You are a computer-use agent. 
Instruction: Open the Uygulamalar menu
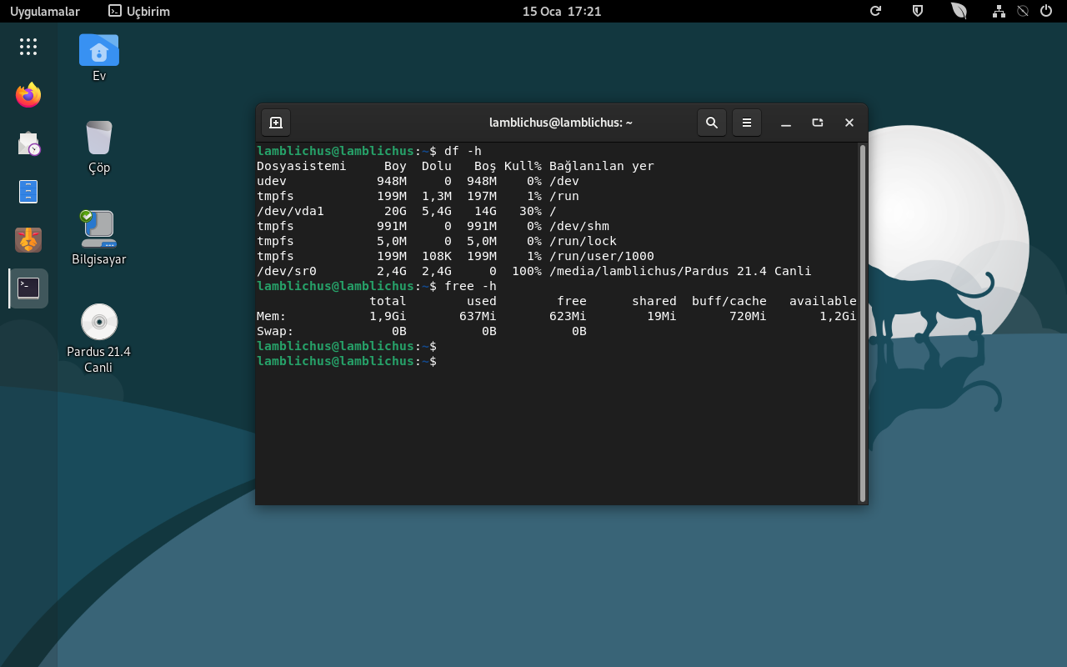pos(45,11)
